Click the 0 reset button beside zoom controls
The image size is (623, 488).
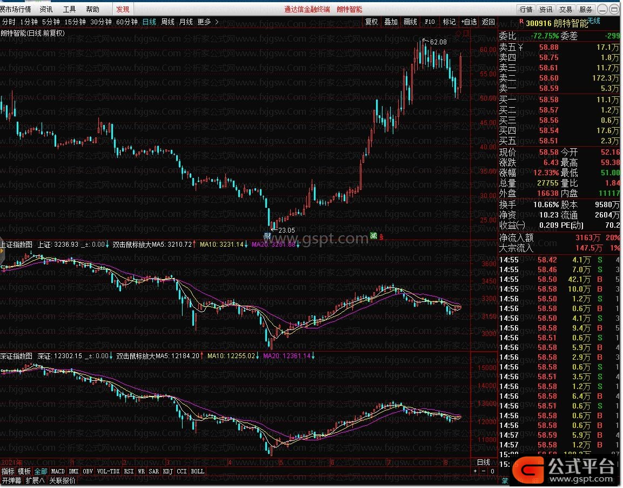point(492,471)
